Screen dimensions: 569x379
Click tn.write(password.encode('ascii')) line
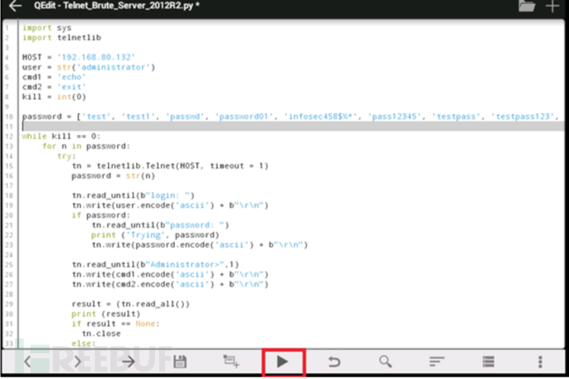point(200,245)
